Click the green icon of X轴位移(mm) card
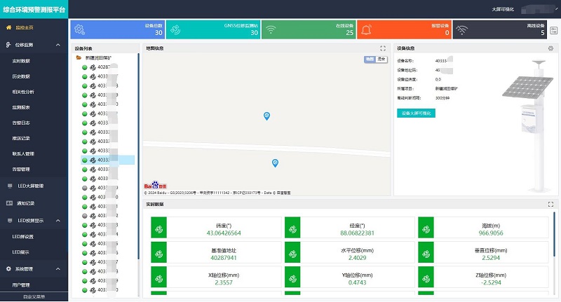This screenshot has height=302, width=561. tap(159, 277)
